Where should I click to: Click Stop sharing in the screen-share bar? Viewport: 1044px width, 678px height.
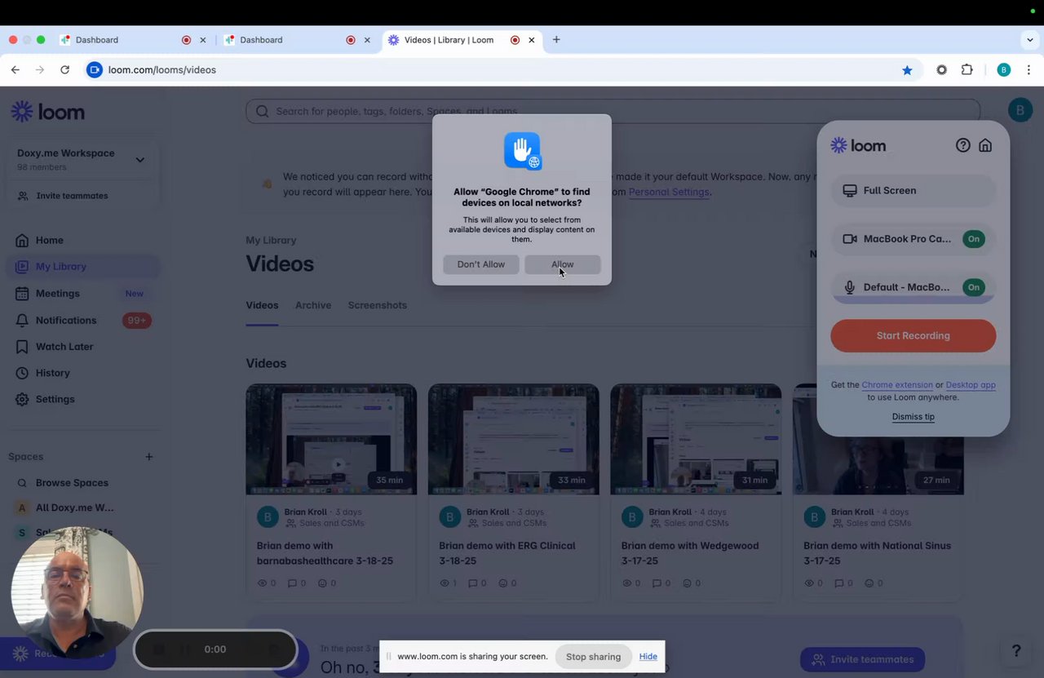pos(594,657)
